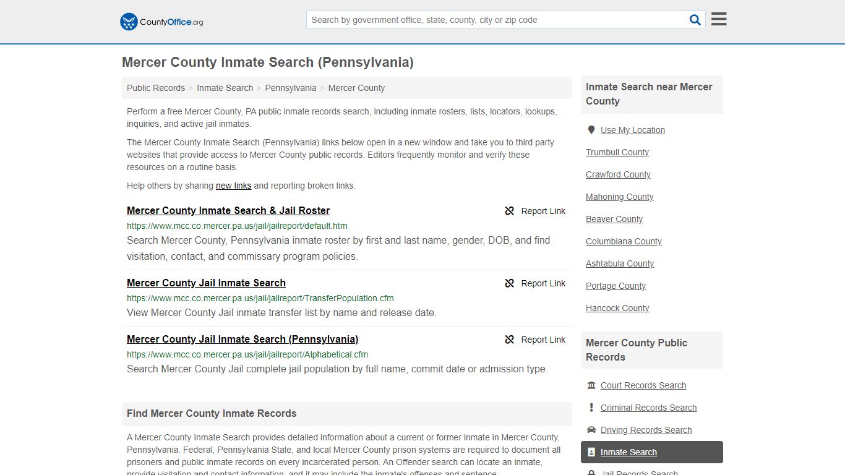Open Crawford County inmate search
845x475 pixels.
[x=618, y=174]
